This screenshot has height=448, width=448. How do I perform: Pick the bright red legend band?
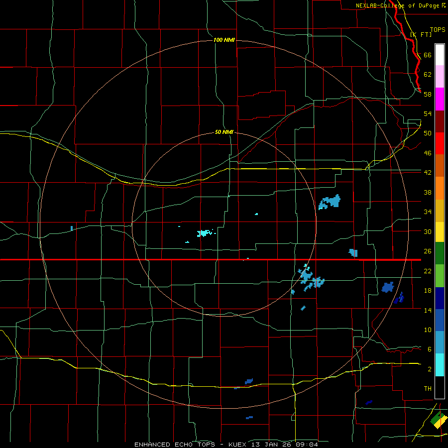click(x=440, y=143)
